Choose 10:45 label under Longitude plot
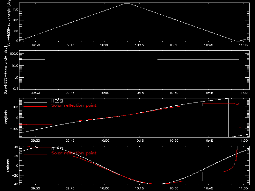The image size is (255, 191). point(208,141)
